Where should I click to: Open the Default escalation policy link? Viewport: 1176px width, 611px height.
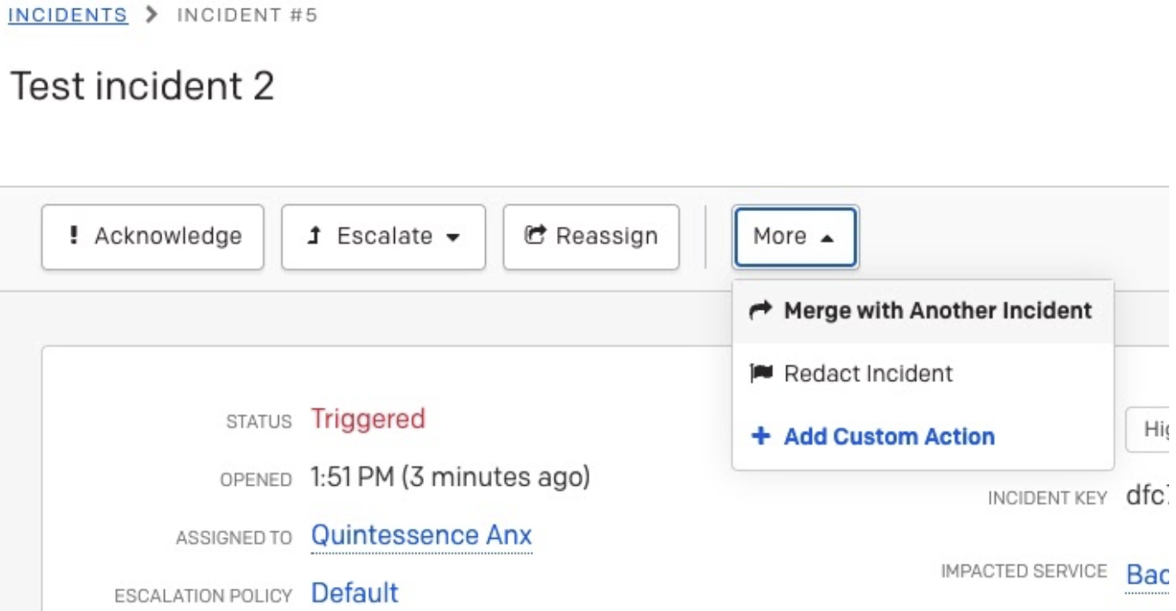coord(355,593)
